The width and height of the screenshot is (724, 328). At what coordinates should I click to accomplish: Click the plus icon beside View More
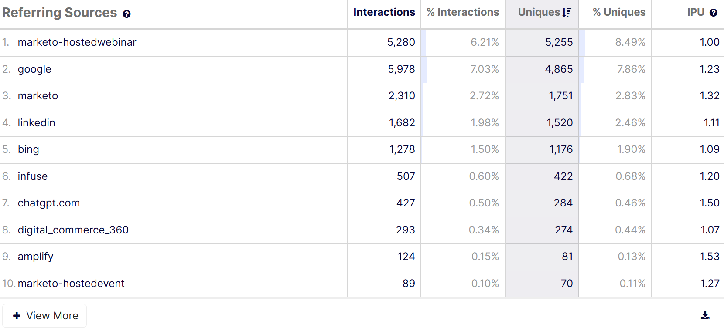[17, 316]
